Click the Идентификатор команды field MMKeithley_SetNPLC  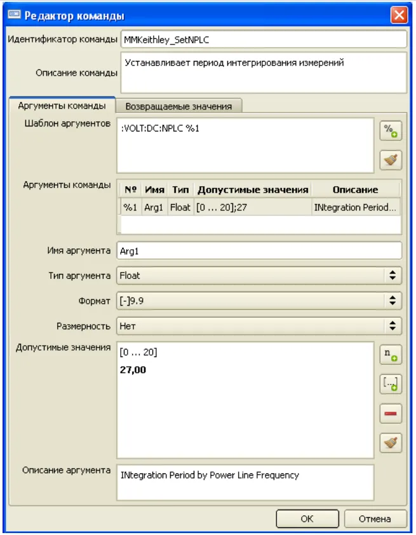(x=264, y=39)
